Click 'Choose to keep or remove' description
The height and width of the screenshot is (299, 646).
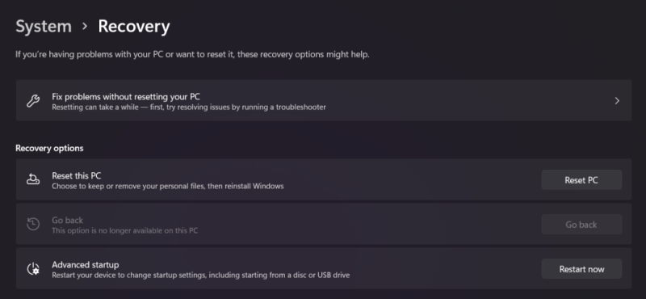(168, 186)
